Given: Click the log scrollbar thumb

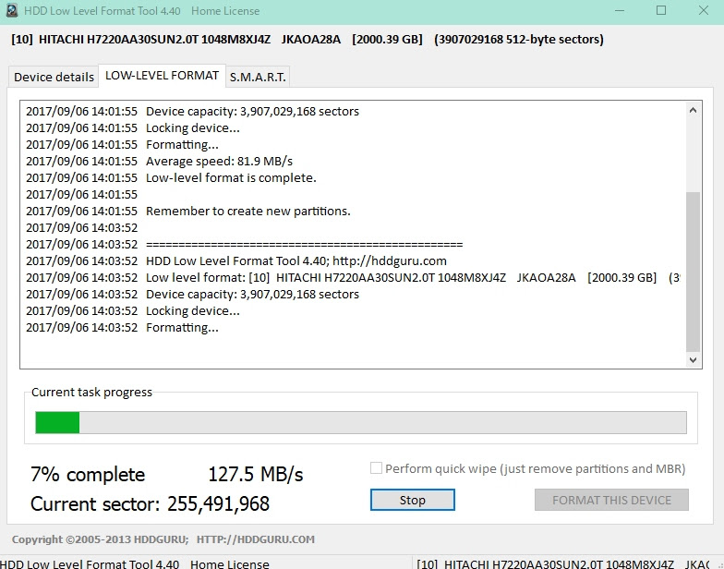Looking at the screenshot, I should coord(694,272).
